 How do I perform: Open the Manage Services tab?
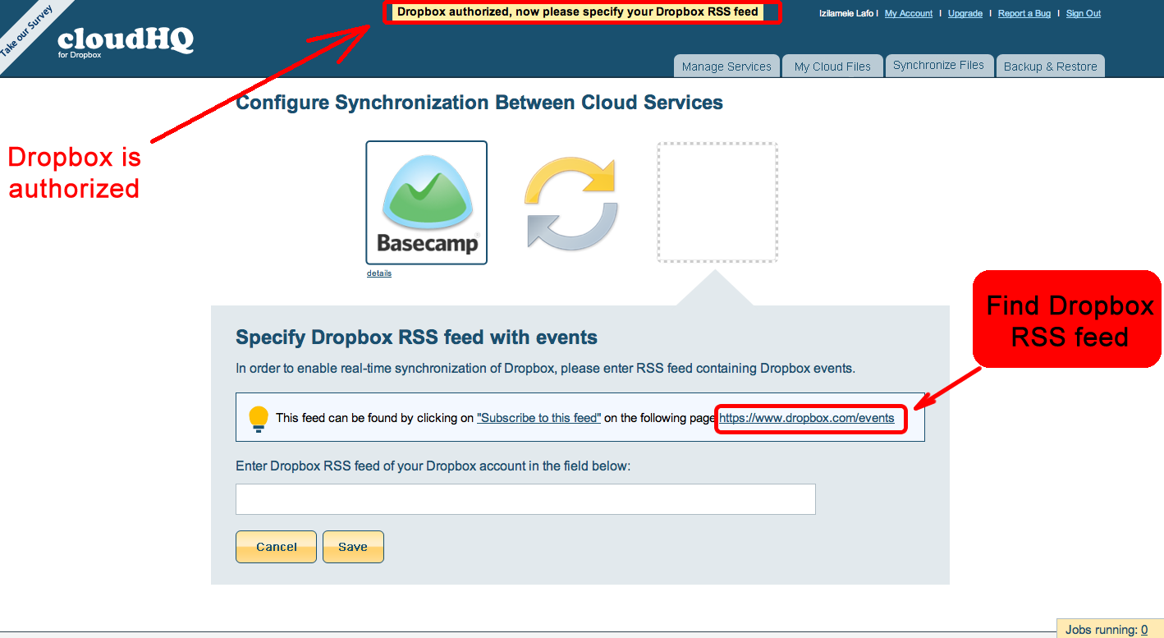coord(726,67)
